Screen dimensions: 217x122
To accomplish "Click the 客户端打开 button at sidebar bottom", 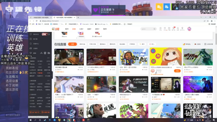I will [34, 112].
